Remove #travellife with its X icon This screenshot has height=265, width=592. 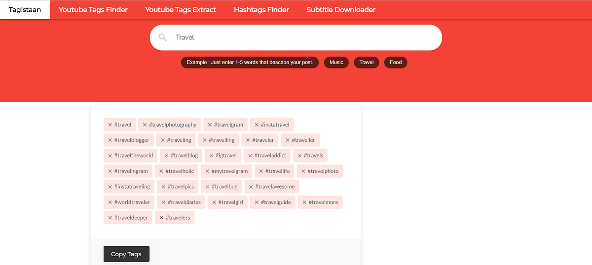tap(261, 171)
